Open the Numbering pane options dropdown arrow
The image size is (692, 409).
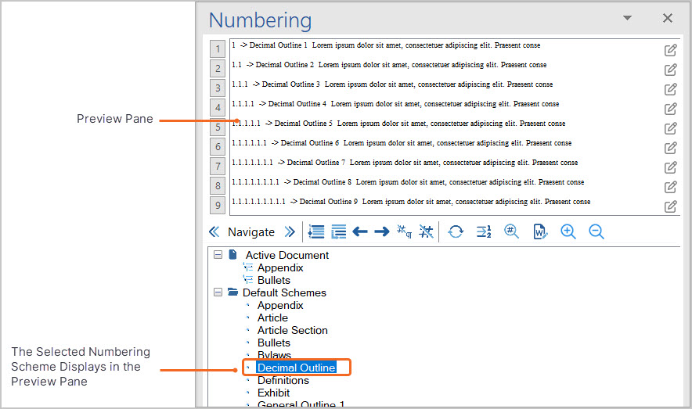pos(627,18)
